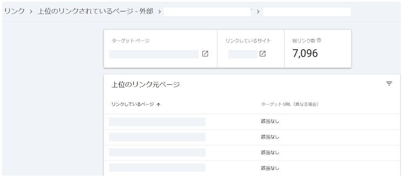Click the redacted site name under リンクしているサイト
Screen dimensions: 402x176
[x=242, y=54]
